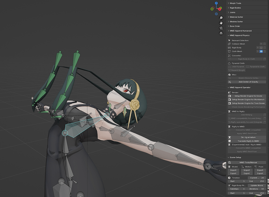
Task: Click Export under Model
Action: tap(233, 173)
